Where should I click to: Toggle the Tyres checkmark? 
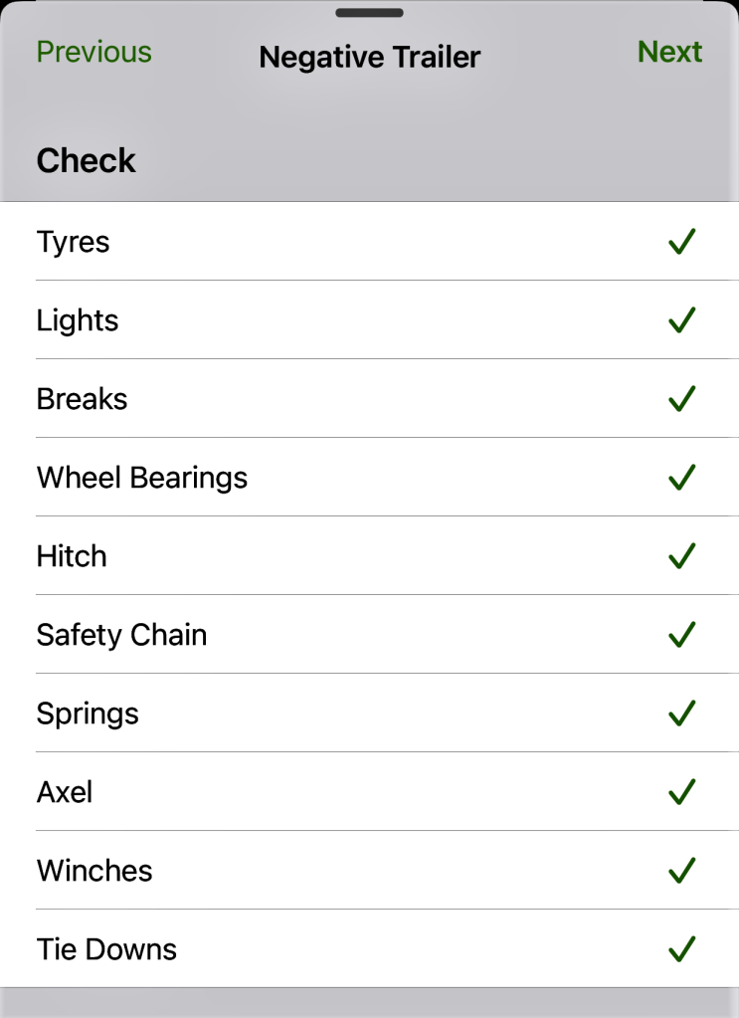click(x=681, y=242)
